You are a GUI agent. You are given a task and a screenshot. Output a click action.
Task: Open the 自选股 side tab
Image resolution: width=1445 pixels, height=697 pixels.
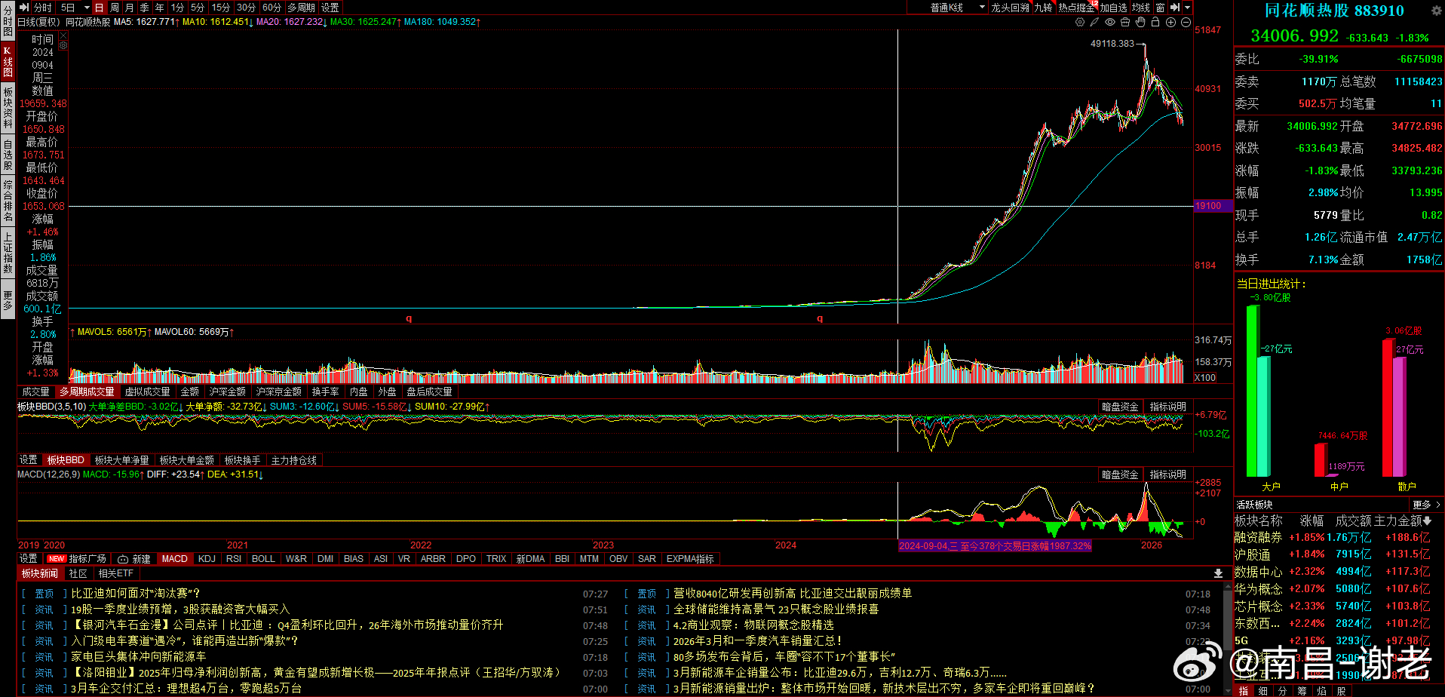coord(8,155)
